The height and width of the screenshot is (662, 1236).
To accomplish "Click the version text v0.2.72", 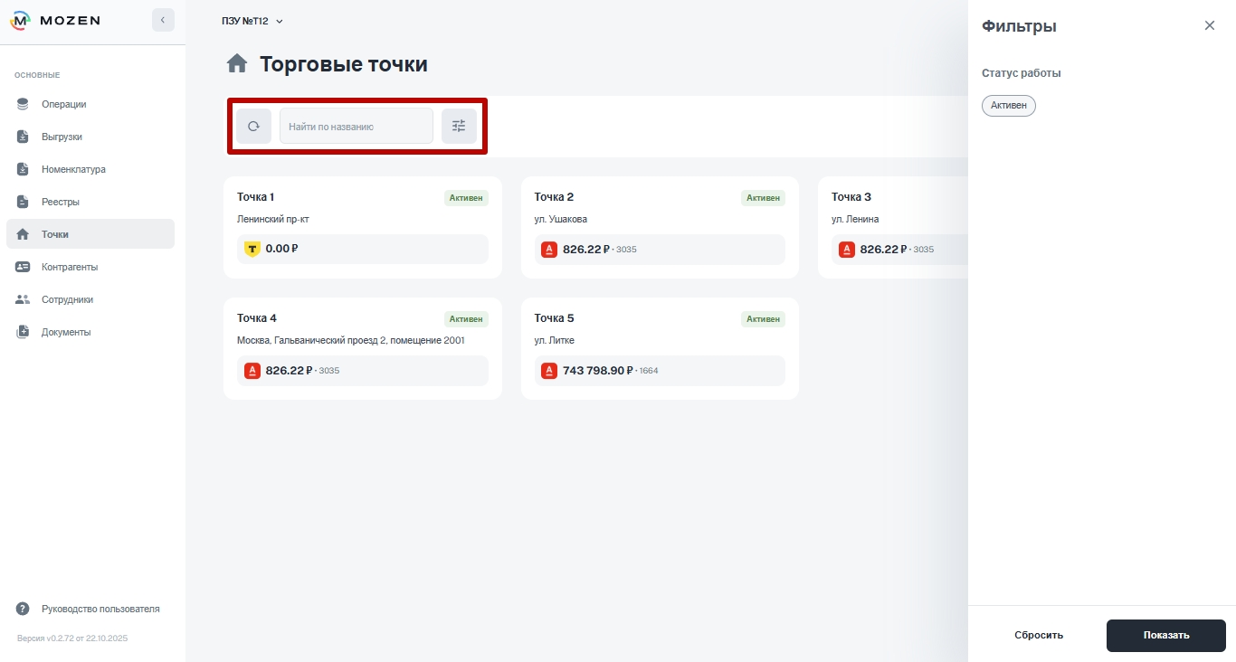I will pos(72,638).
